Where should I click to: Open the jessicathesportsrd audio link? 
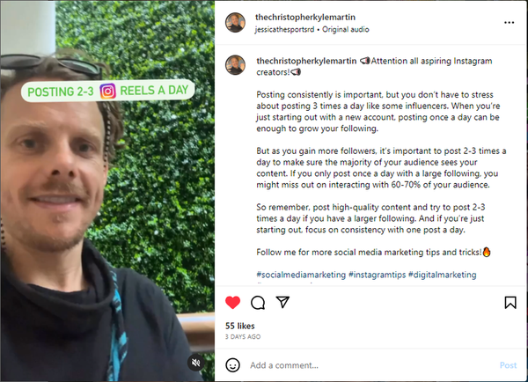284,30
